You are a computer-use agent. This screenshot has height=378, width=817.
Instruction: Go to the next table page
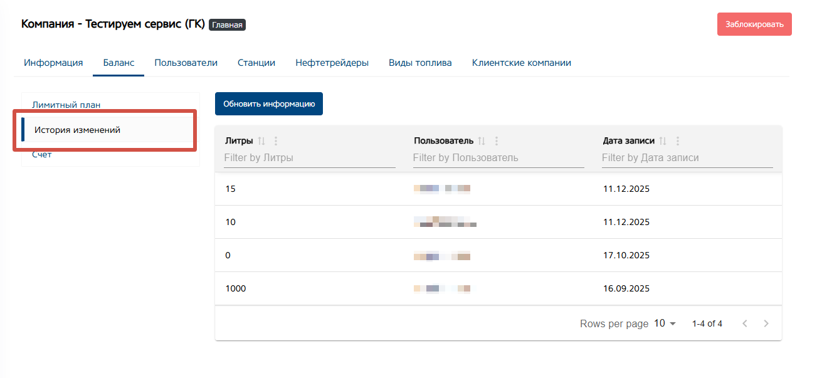[766, 323]
